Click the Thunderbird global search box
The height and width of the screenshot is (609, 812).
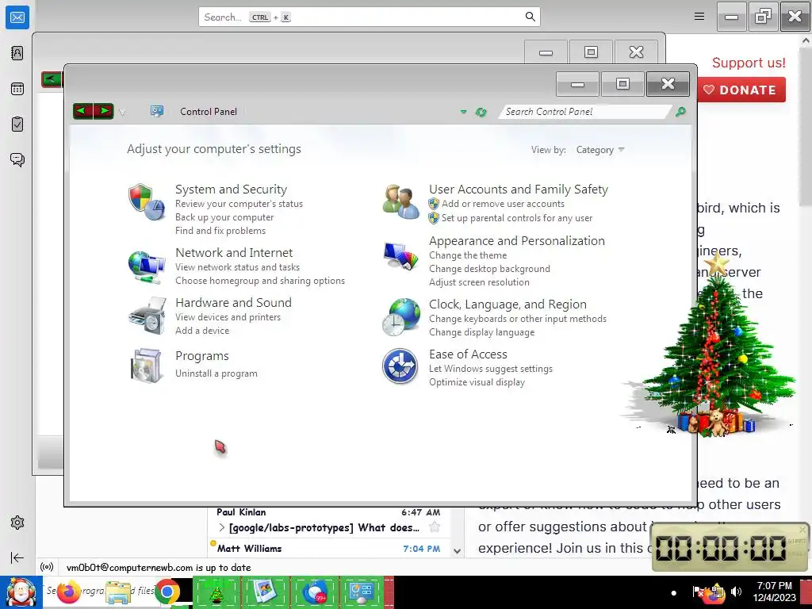370,17
